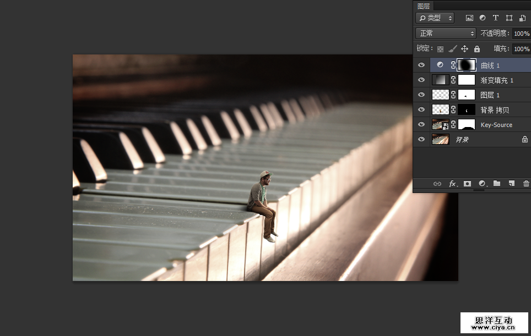Screen dimensions: 531x336
Task: Click the 曲线 1 layer mask thumbnail
Action: [467, 65]
